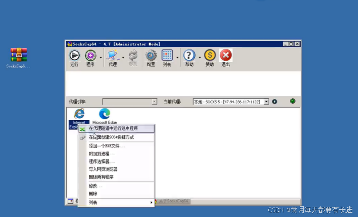358x217 pixels.
Task: Choose 删除 in context menu
Action: tap(116, 193)
